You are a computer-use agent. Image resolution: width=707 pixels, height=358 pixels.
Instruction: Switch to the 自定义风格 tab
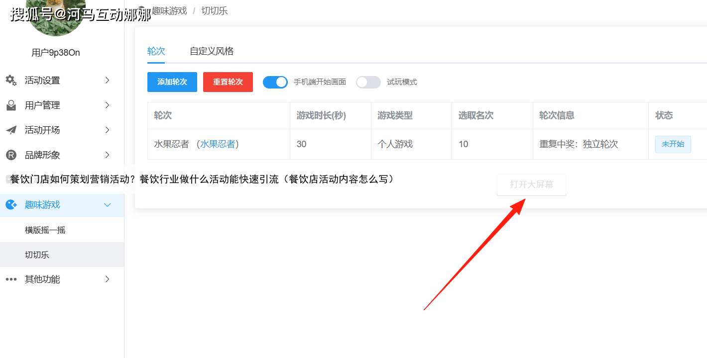click(x=212, y=51)
